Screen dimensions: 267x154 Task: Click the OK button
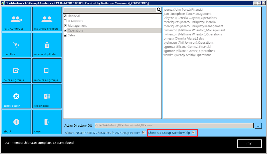(249, 144)
